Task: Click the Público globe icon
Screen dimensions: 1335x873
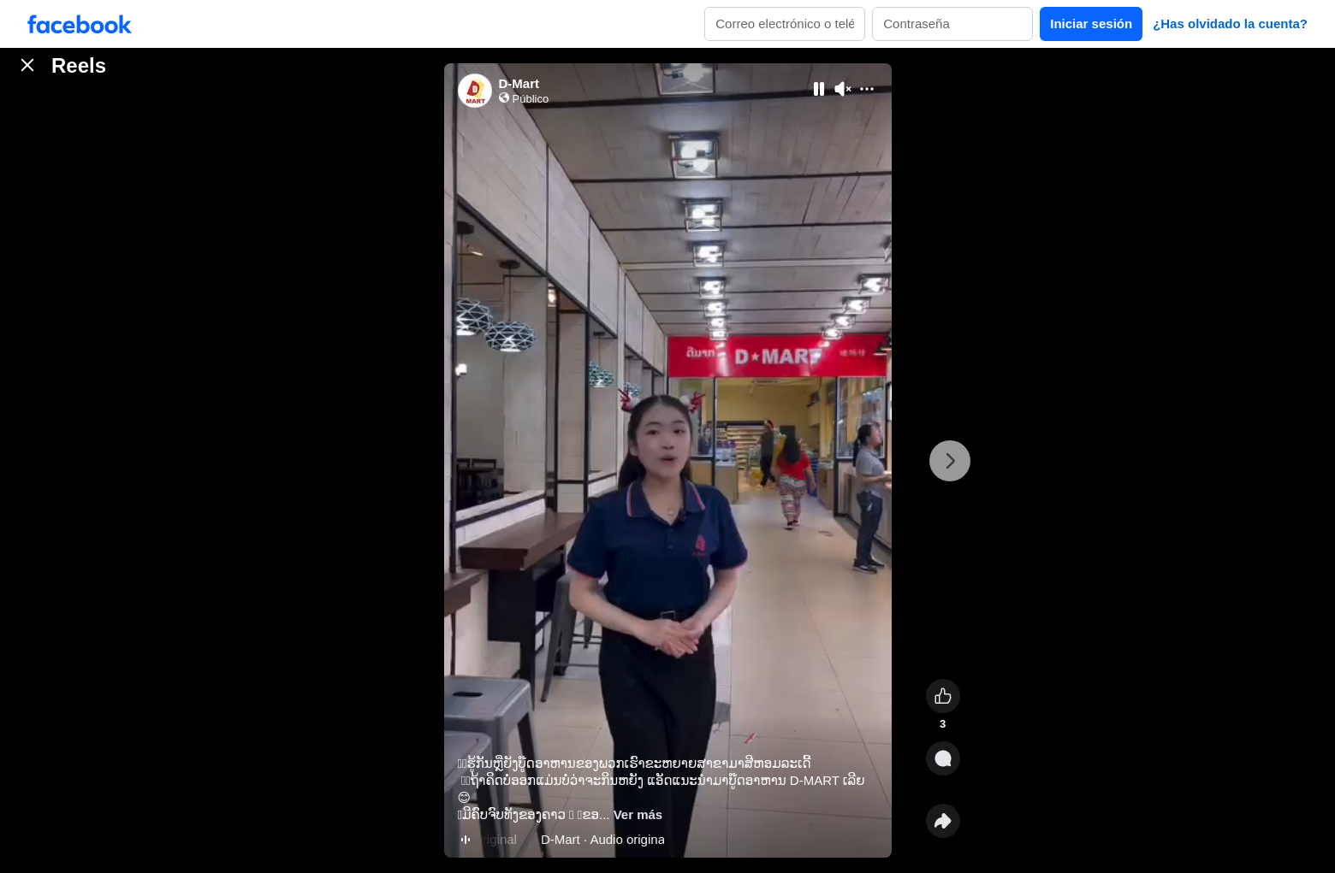Action: 504,98
